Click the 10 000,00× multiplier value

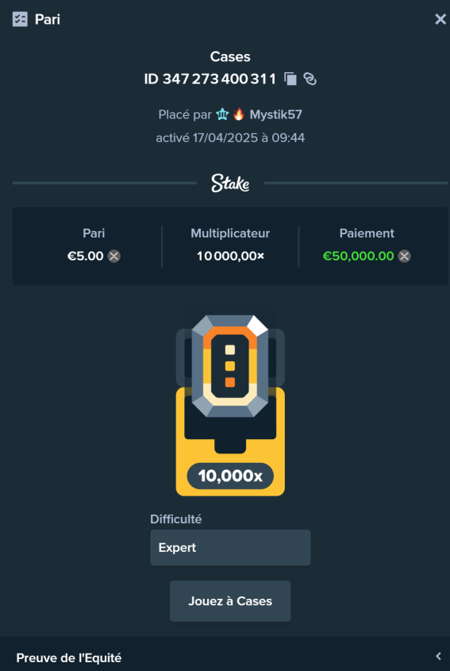coord(230,256)
